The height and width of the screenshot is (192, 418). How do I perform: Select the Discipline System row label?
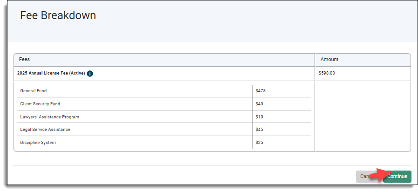38,143
